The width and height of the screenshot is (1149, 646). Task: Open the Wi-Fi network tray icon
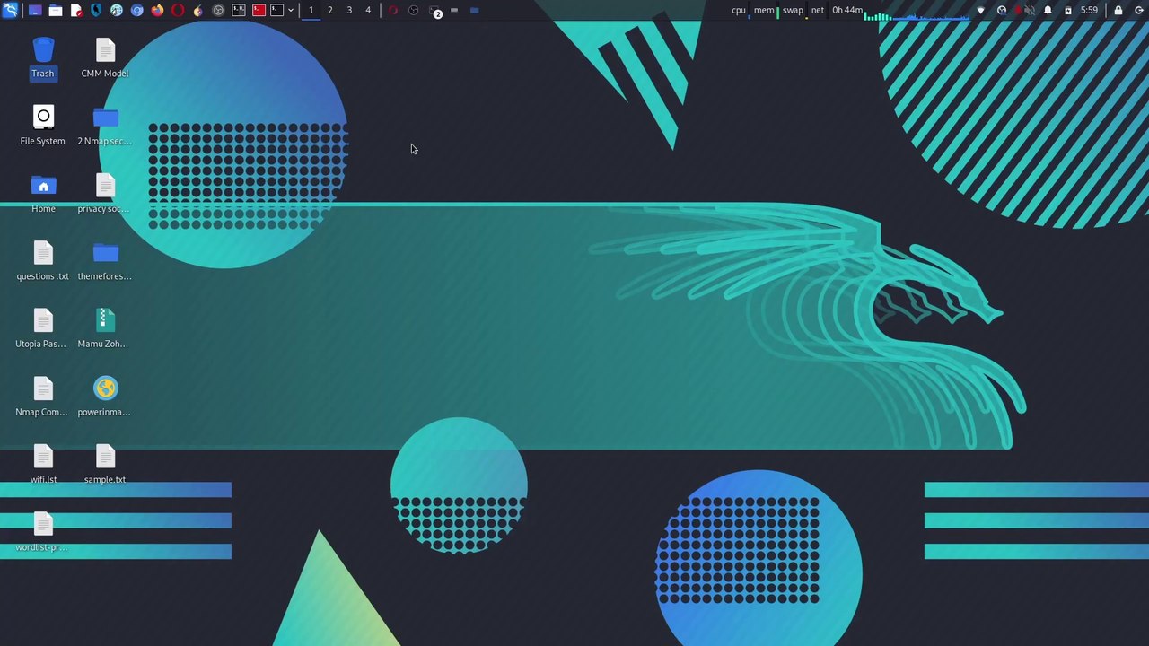pos(980,11)
